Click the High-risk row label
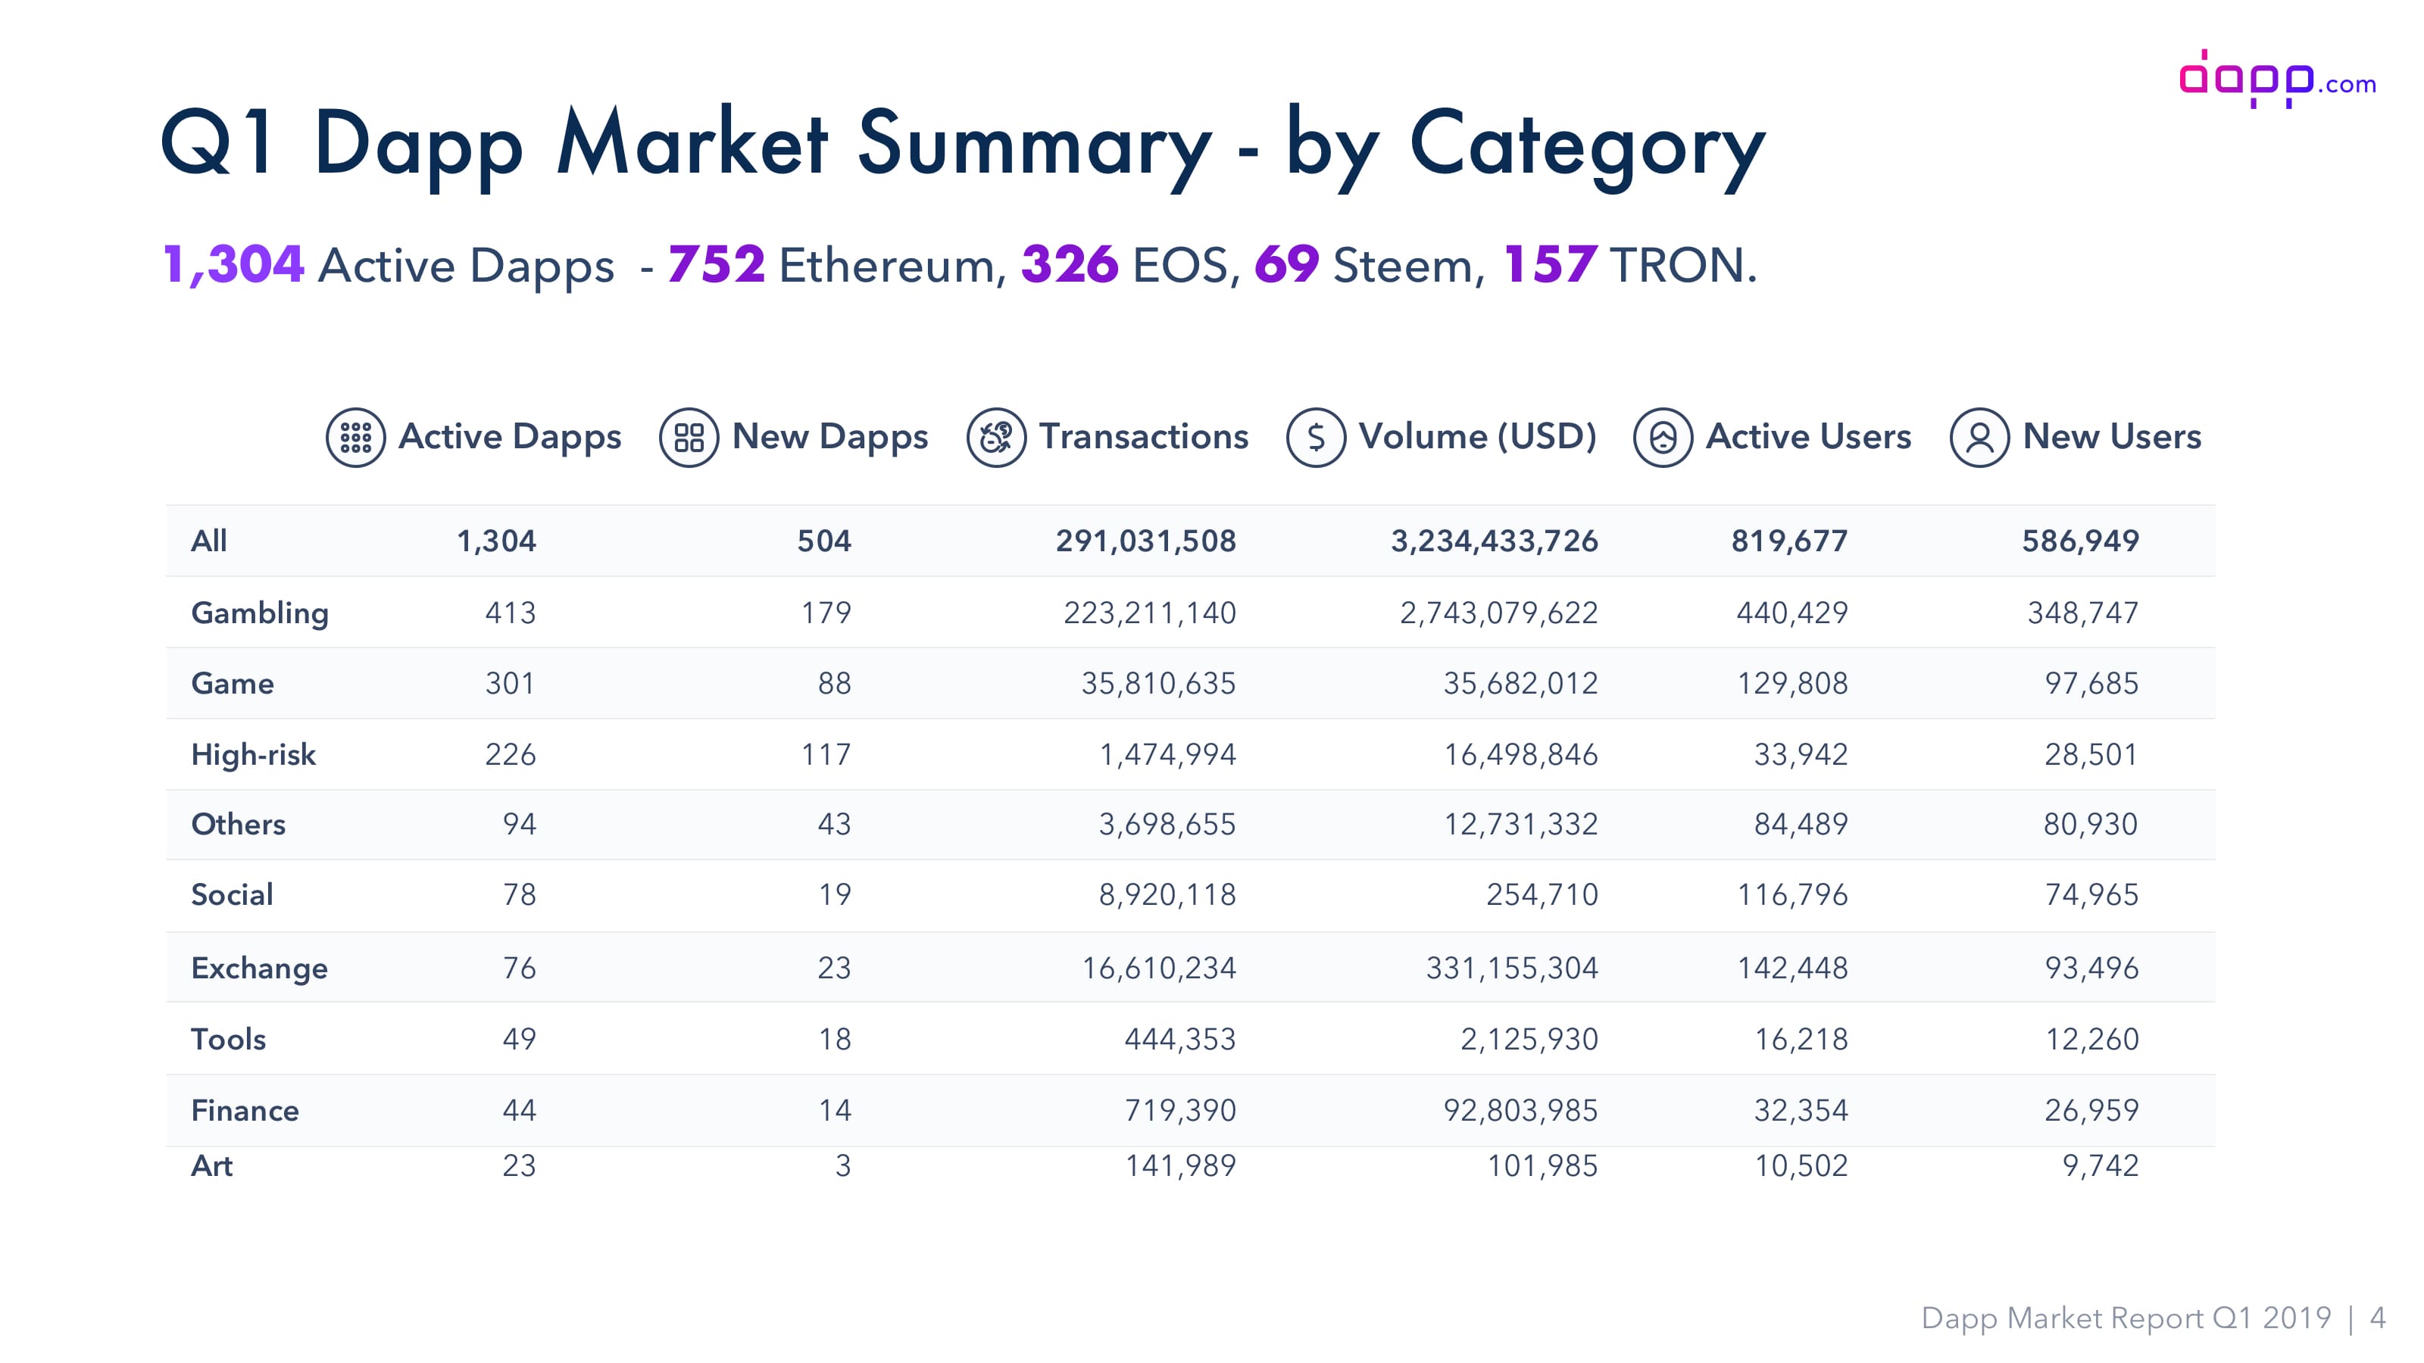The width and height of the screenshot is (2424, 1363). 253,754
